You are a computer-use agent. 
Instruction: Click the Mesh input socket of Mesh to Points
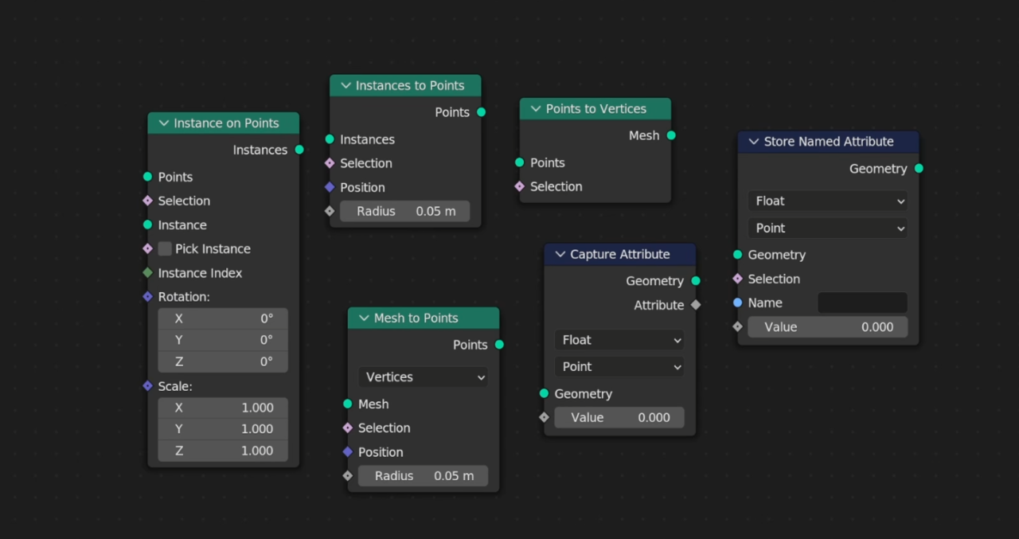click(348, 404)
